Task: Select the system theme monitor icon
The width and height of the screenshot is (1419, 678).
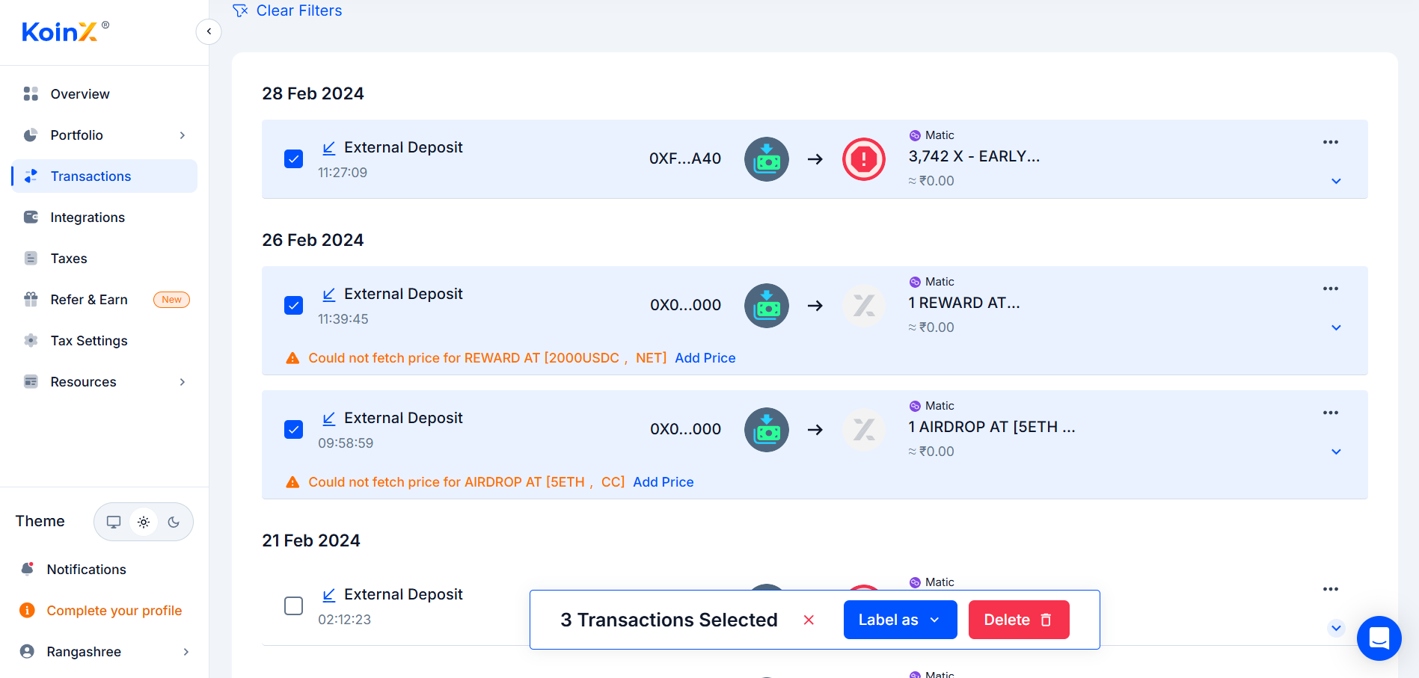Action: (x=114, y=522)
